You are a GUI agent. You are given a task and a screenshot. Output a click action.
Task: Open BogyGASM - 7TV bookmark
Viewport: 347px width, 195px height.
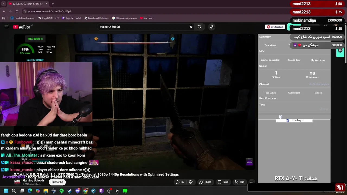[x=49, y=18]
